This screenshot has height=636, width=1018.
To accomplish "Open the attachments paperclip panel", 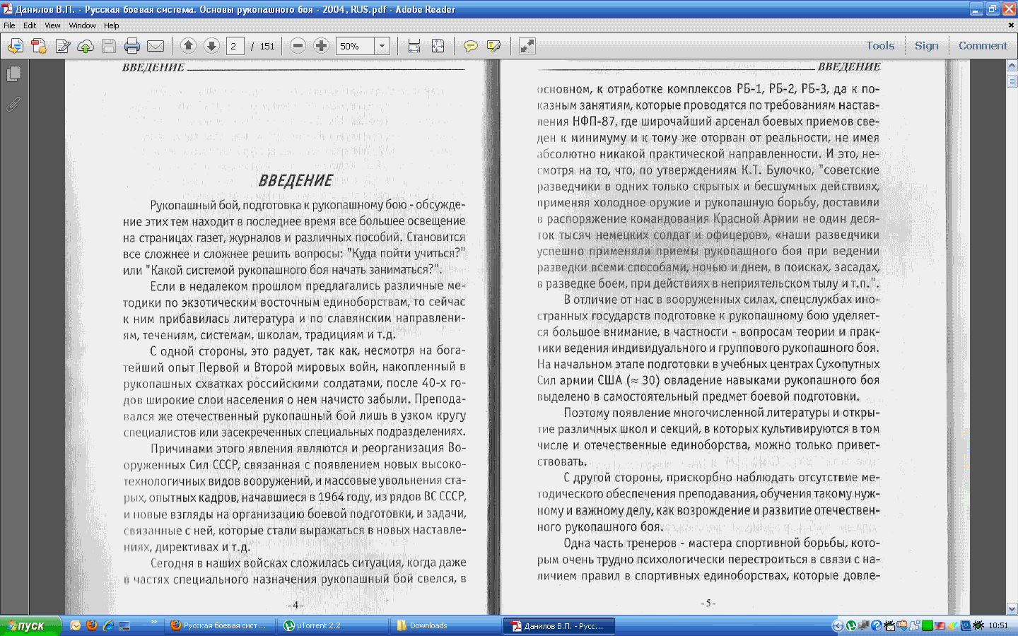I will (x=13, y=104).
